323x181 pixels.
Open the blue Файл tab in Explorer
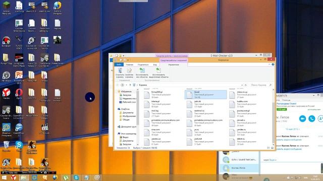119,65
